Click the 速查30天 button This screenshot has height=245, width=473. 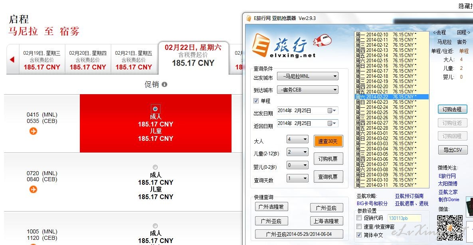coord(328,141)
